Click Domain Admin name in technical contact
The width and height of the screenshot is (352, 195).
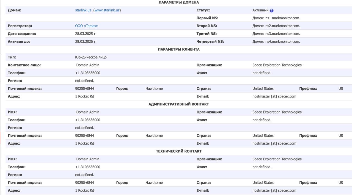(88, 159)
